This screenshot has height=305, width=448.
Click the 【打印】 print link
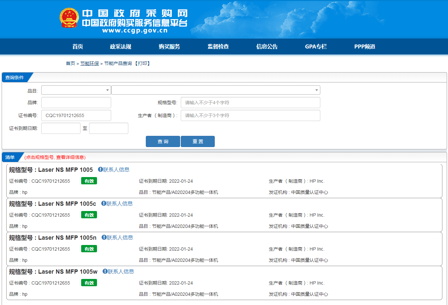pos(142,63)
